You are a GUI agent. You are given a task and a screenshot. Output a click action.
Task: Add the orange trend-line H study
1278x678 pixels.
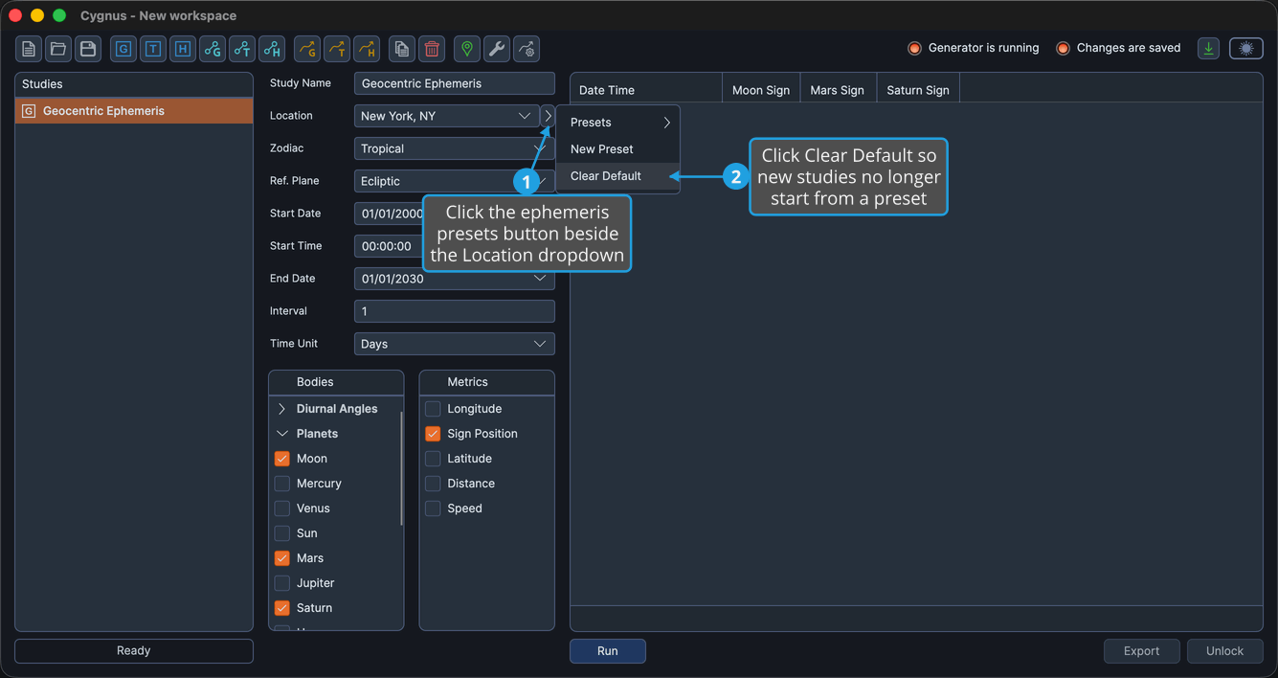coord(367,49)
